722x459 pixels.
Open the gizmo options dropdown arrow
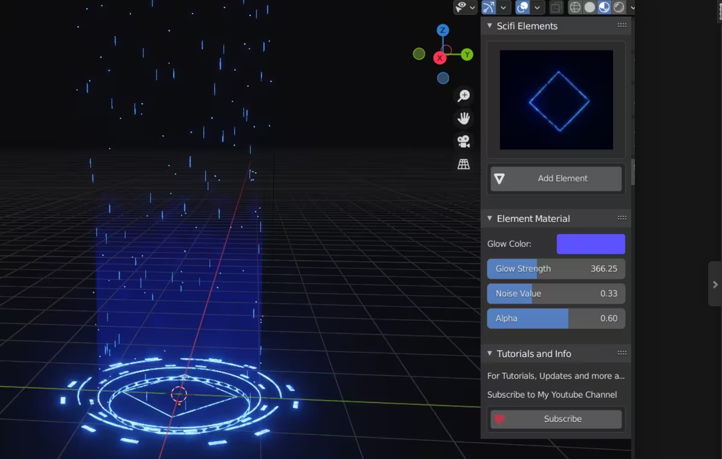(504, 7)
